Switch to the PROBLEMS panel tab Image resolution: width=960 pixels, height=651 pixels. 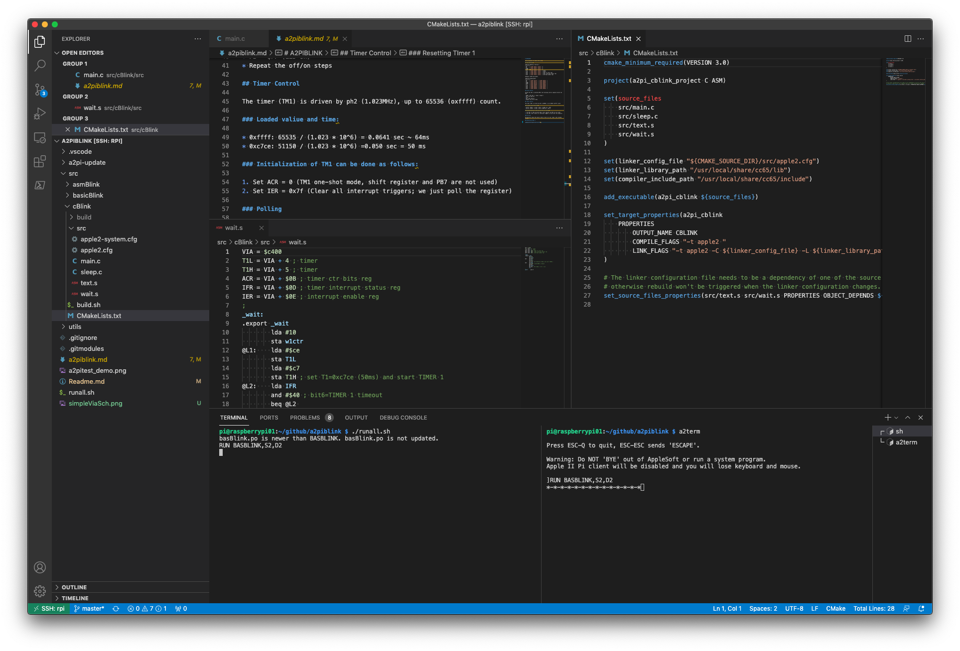coord(305,418)
